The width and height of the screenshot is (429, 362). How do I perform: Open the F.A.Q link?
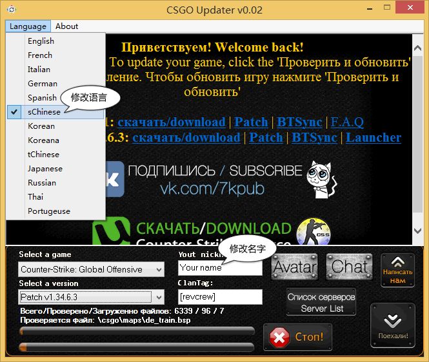click(x=347, y=122)
